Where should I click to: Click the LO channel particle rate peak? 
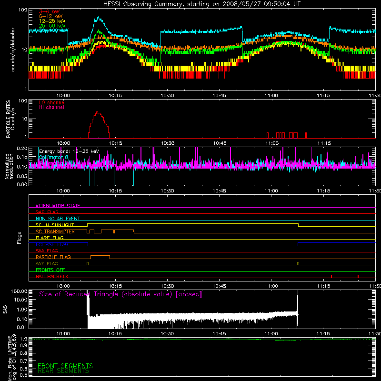point(98,112)
